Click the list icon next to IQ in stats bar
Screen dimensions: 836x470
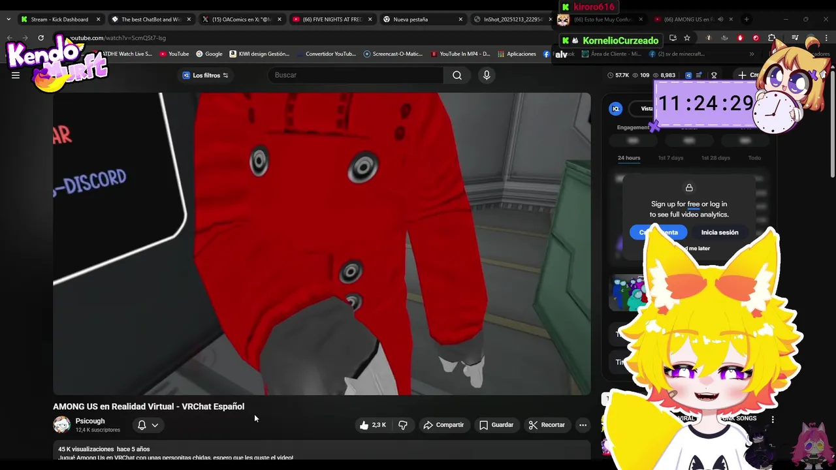(699, 75)
